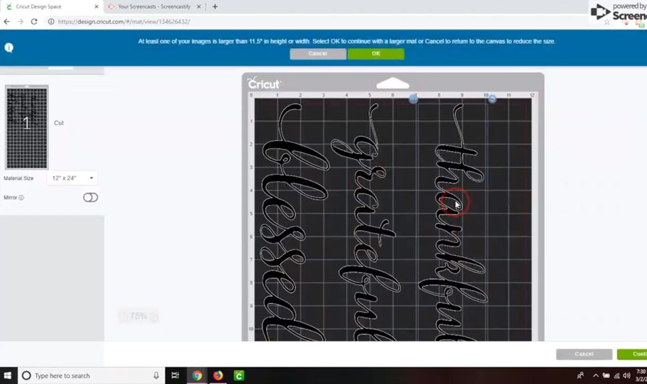Click the 75% zoom level indicator
Viewport: 647px width, 384px height.
point(138,317)
